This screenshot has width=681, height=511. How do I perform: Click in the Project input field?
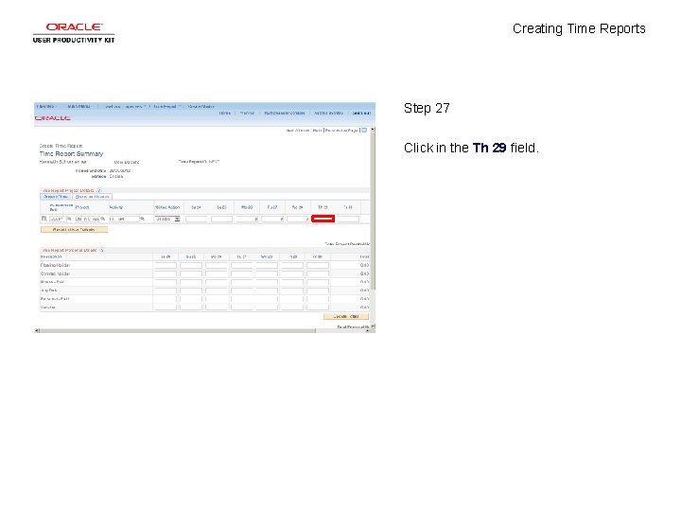[x=87, y=219]
